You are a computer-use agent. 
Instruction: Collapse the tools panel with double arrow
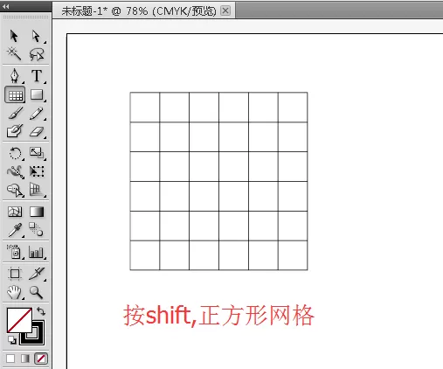pos(6,6)
